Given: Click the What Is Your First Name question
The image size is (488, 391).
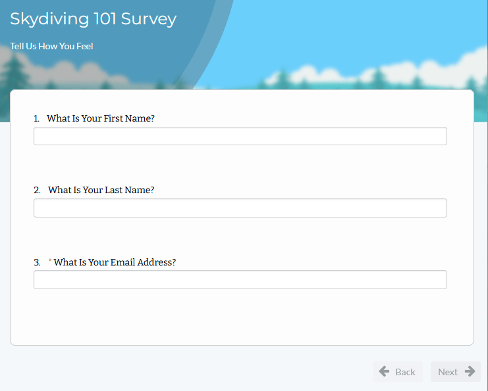Looking at the screenshot, I should click(101, 118).
